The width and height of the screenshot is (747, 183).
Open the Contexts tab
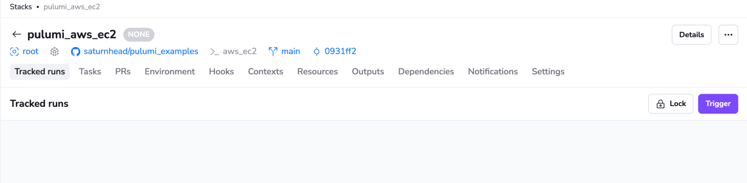click(266, 72)
